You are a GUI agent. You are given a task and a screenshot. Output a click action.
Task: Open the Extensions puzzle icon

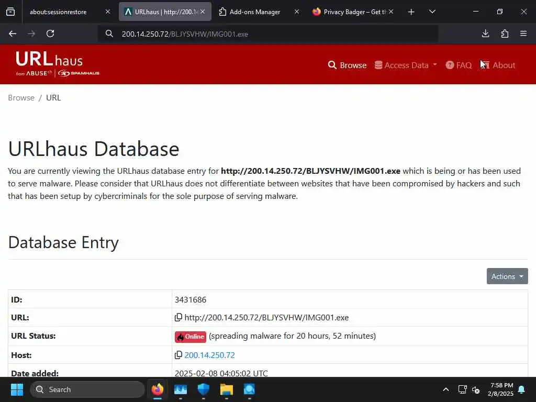(505, 33)
